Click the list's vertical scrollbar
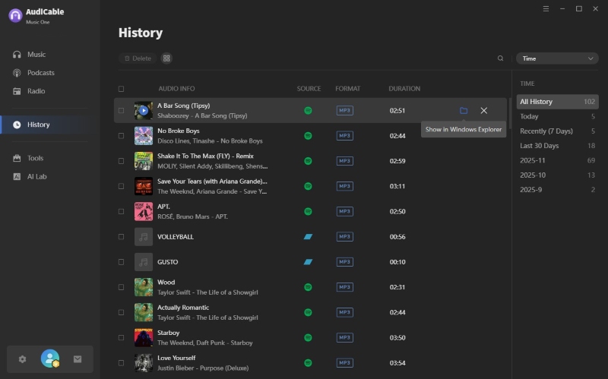The image size is (608, 379). tap(510, 113)
